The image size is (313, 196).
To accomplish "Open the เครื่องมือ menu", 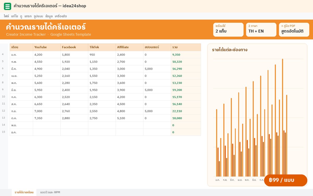I will point(61,16).
